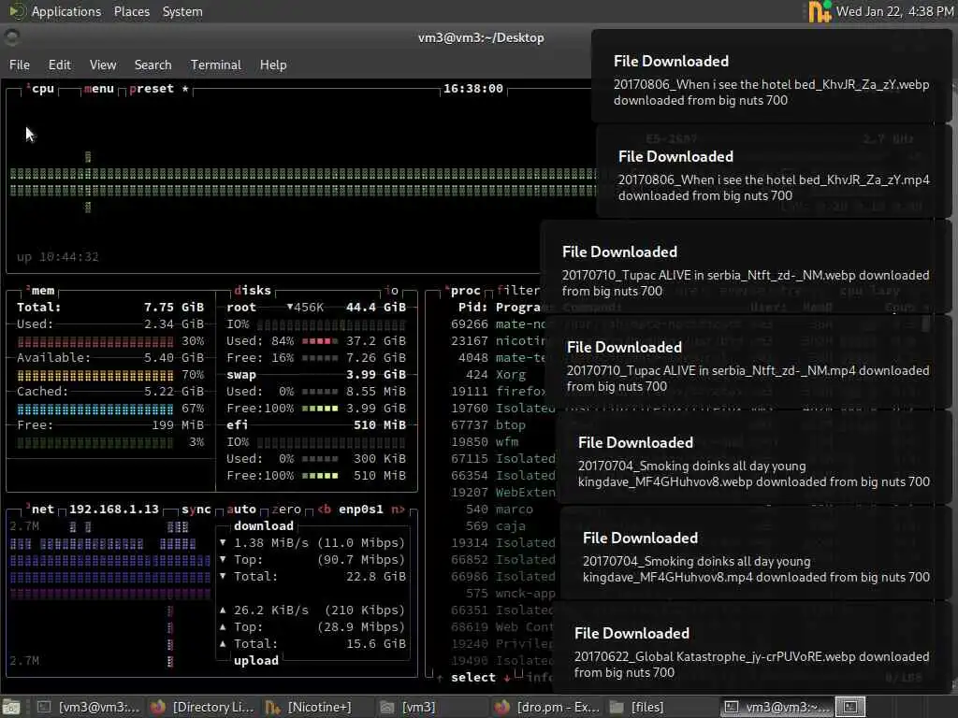The image size is (958, 718).
Task: Click the efi disk entry
Action: click(x=237, y=425)
